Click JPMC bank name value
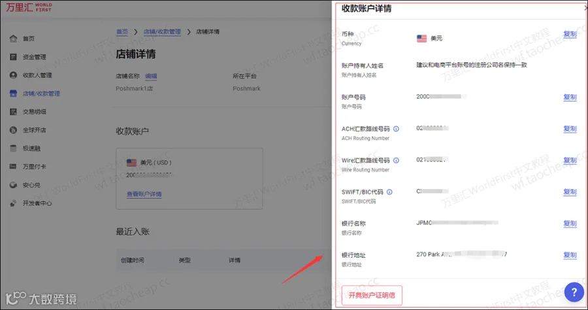The height and width of the screenshot is (310, 588). 457,222
